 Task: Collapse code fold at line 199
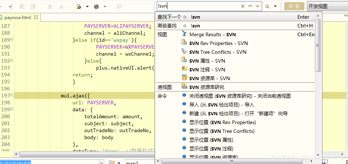point(12,109)
